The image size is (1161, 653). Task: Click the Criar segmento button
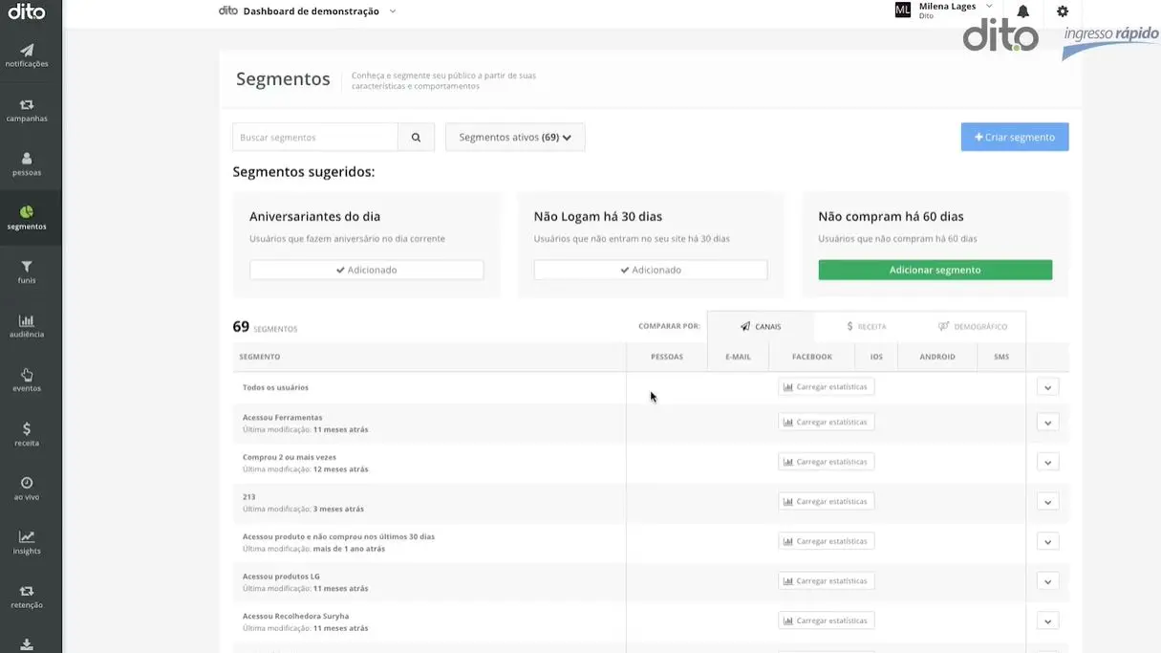click(1015, 138)
